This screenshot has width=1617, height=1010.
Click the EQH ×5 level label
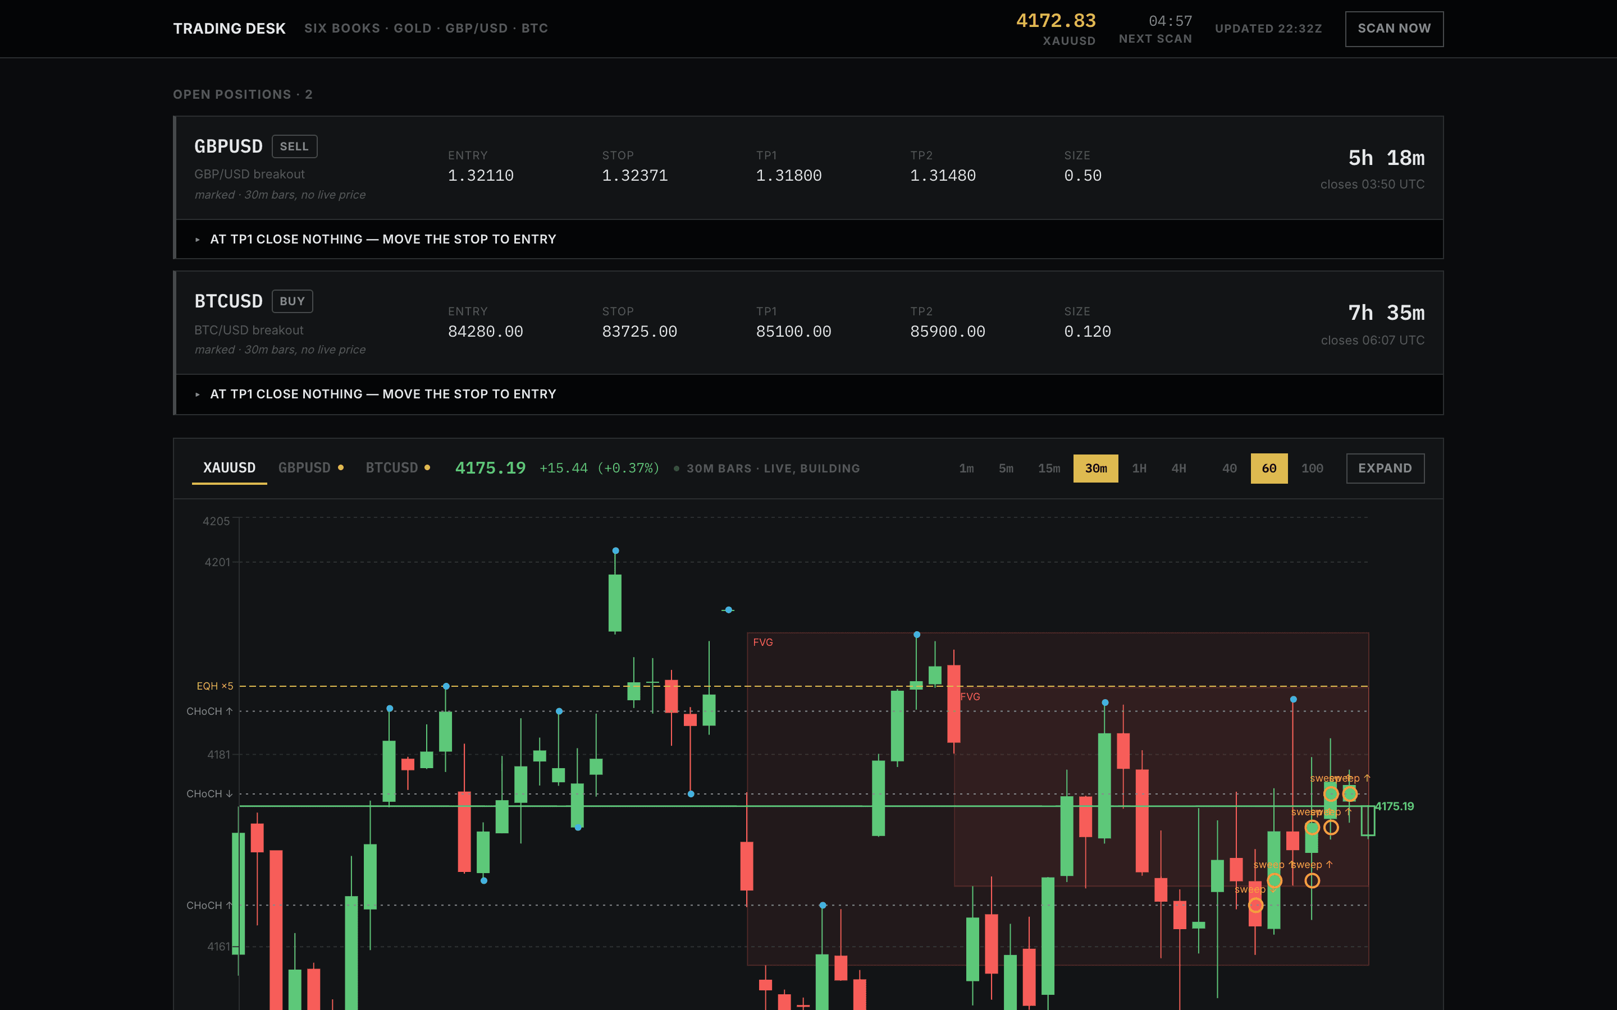pos(214,686)
